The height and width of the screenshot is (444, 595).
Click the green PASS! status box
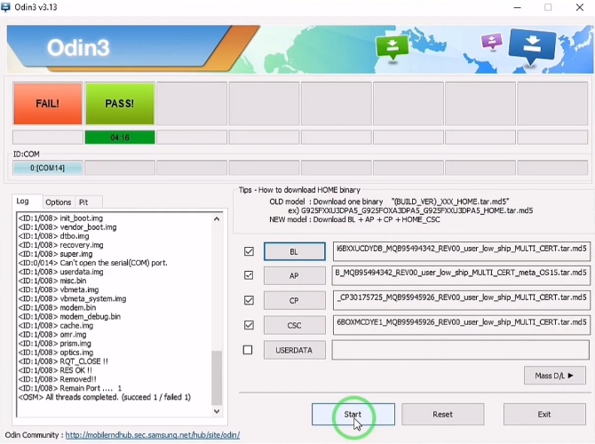click(x=120, y=104)
